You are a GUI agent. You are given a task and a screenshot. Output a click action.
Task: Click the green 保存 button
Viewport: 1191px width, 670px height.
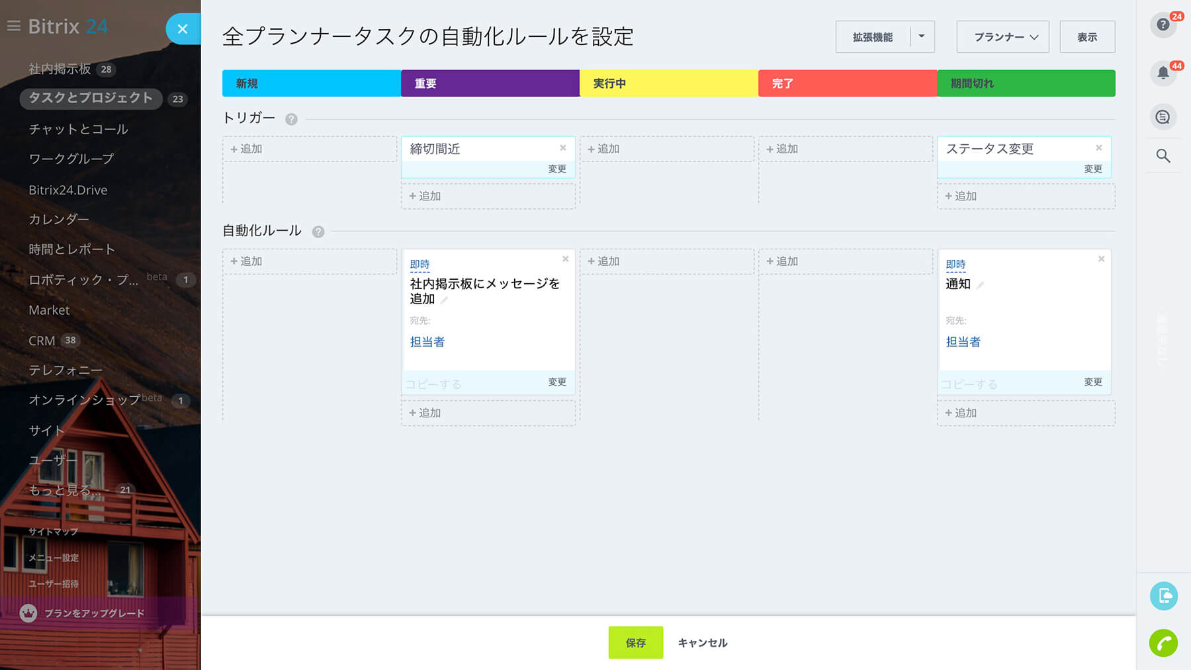[635, 642]
